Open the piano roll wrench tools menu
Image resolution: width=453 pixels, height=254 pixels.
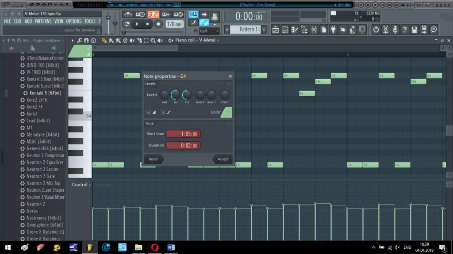[x=80, y=40]
